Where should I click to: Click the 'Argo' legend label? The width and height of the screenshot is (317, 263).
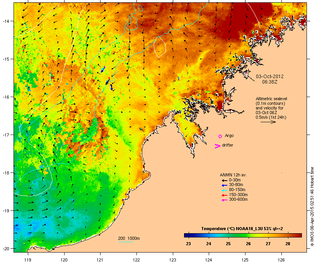tap(229, 135)
